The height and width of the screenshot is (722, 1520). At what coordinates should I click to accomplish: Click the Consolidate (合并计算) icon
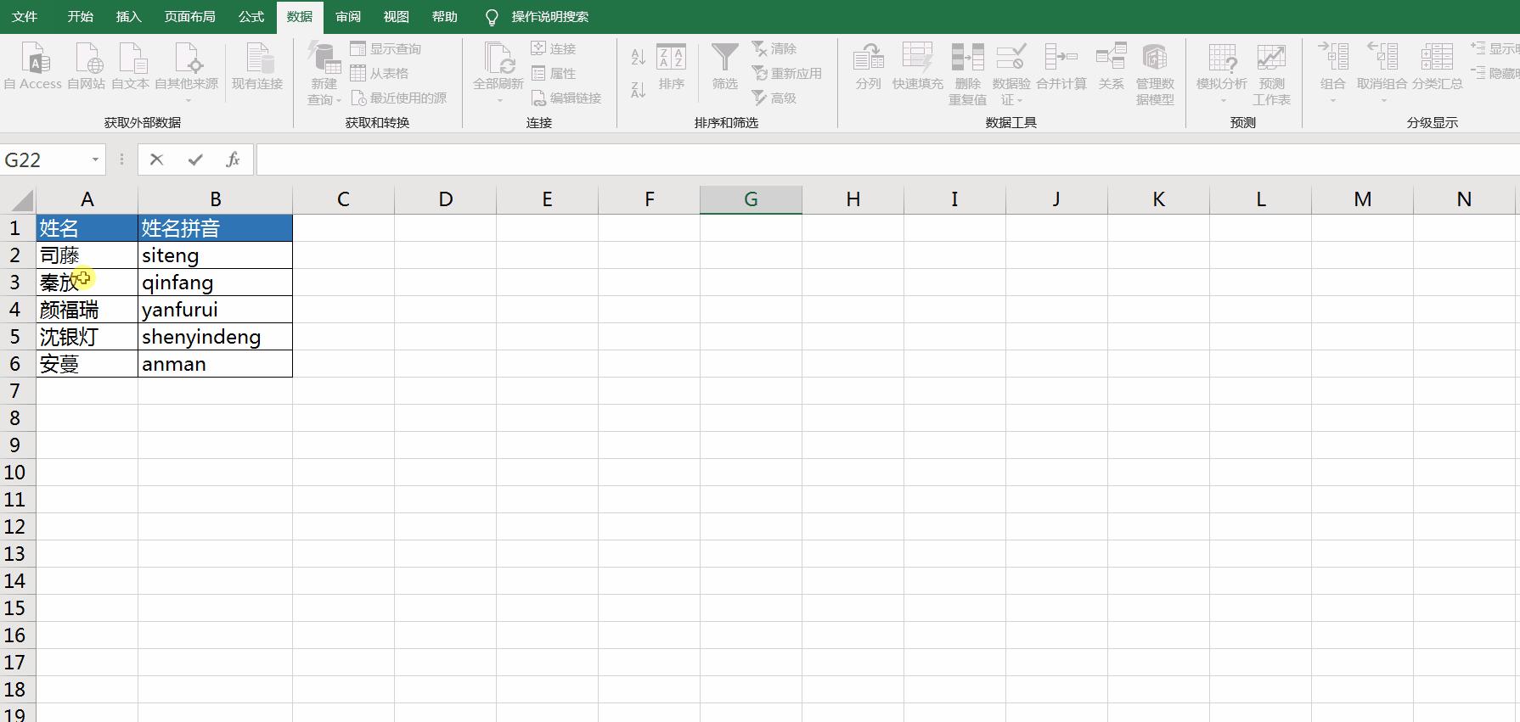pos(1061,59)
